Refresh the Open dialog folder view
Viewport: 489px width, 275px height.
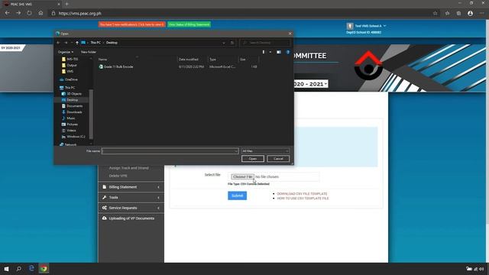point(232,43)
